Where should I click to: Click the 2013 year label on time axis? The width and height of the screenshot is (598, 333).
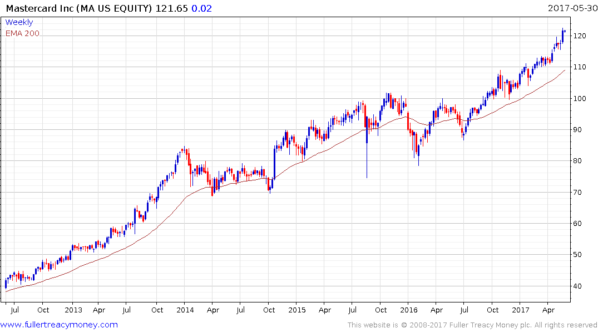tap(73, 310)
